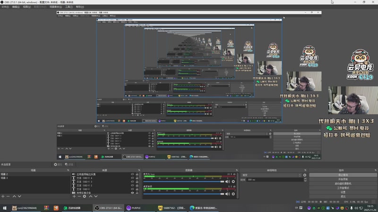Open the 帮助(H) menu
The height and width of the screenshot is (212, 378).
coord(80,7)
